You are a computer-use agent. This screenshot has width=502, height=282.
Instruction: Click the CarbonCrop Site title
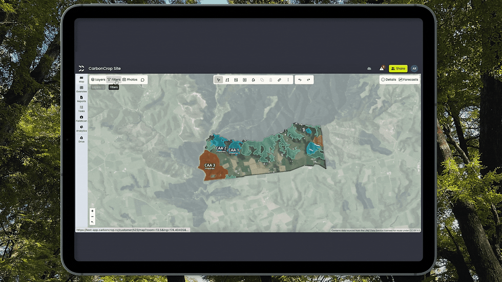click(104, 69)
